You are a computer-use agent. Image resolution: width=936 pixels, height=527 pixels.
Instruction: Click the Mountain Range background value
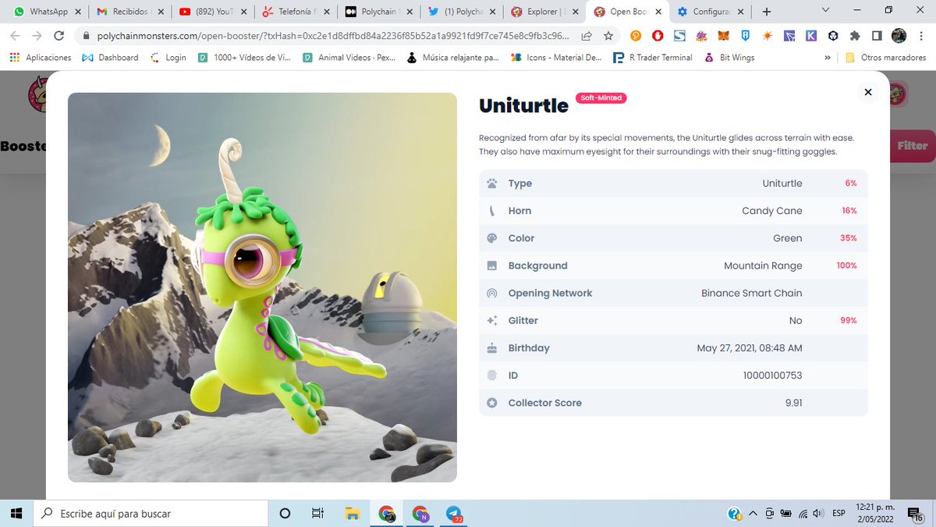[763, 265]
